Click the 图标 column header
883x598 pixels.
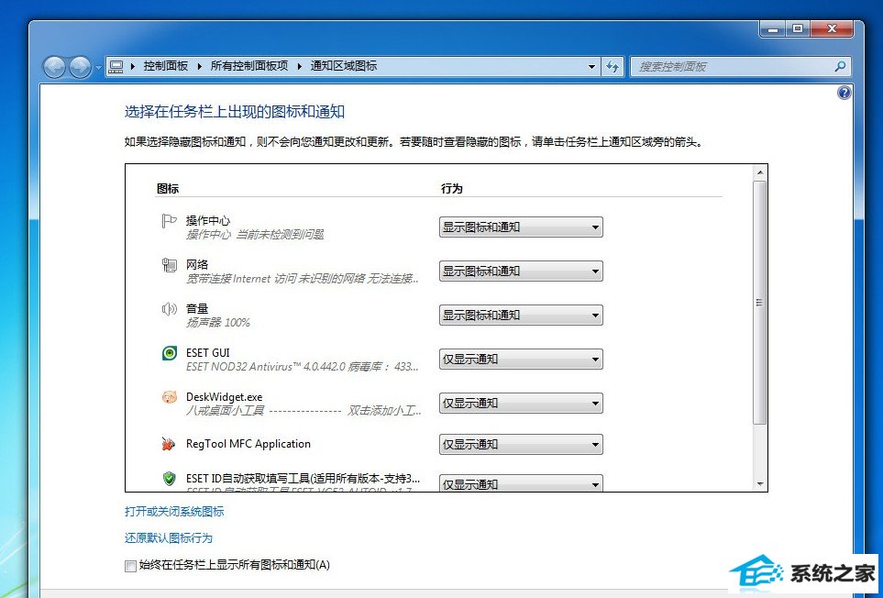pos(168,189)
